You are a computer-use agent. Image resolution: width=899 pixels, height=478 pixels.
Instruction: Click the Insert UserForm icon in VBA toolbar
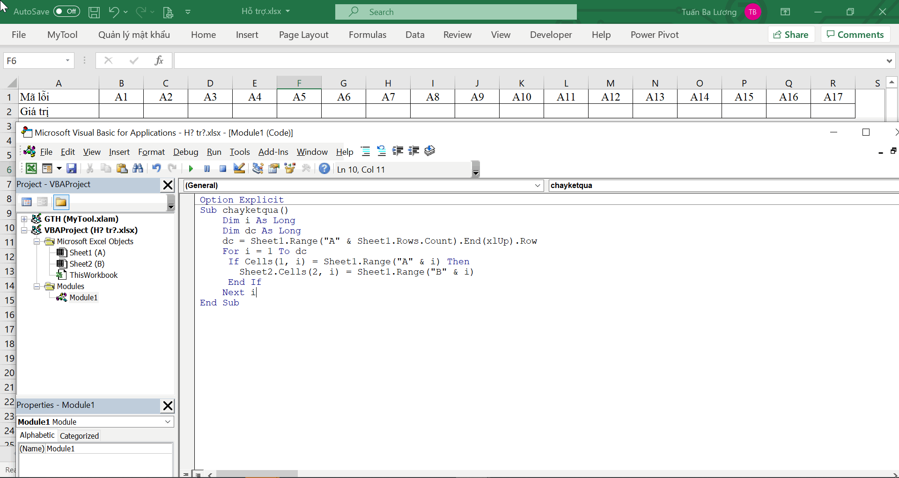coord(47,168)
